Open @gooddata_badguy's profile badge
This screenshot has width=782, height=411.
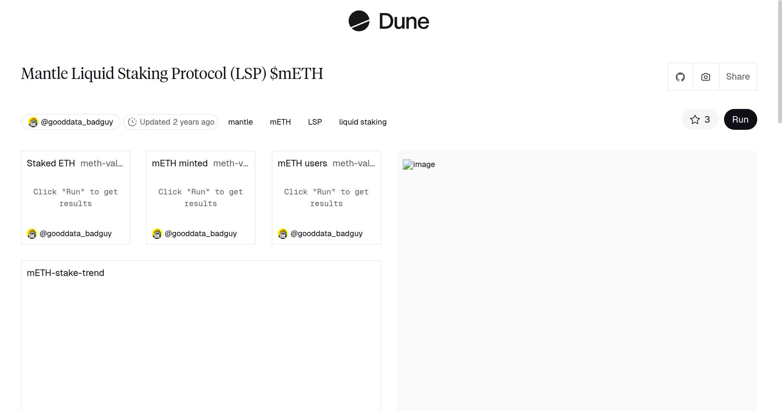coord(70,122)
